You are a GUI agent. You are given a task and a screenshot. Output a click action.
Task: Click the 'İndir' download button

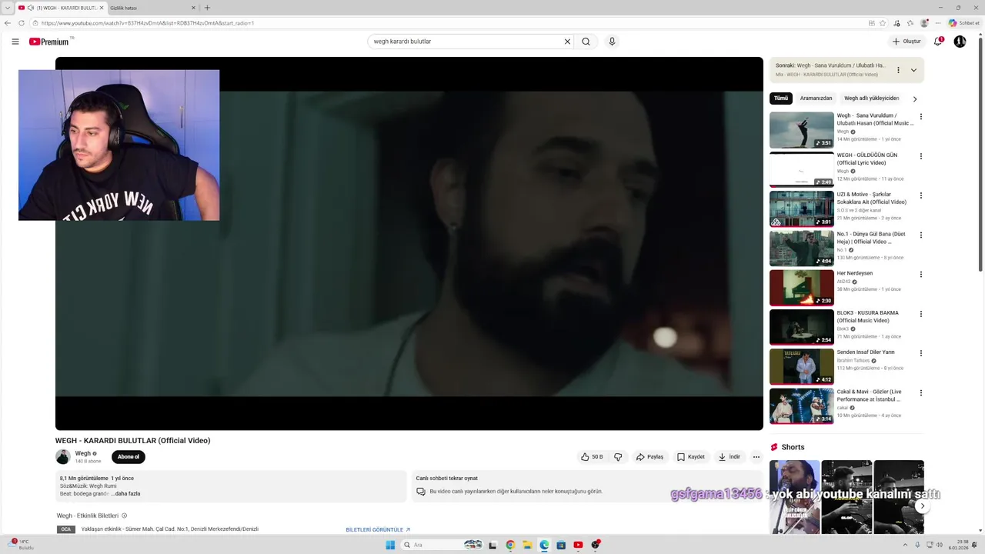(729, 457)
